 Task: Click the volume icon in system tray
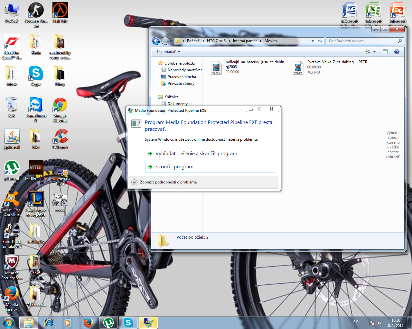[x=380, y=323]
